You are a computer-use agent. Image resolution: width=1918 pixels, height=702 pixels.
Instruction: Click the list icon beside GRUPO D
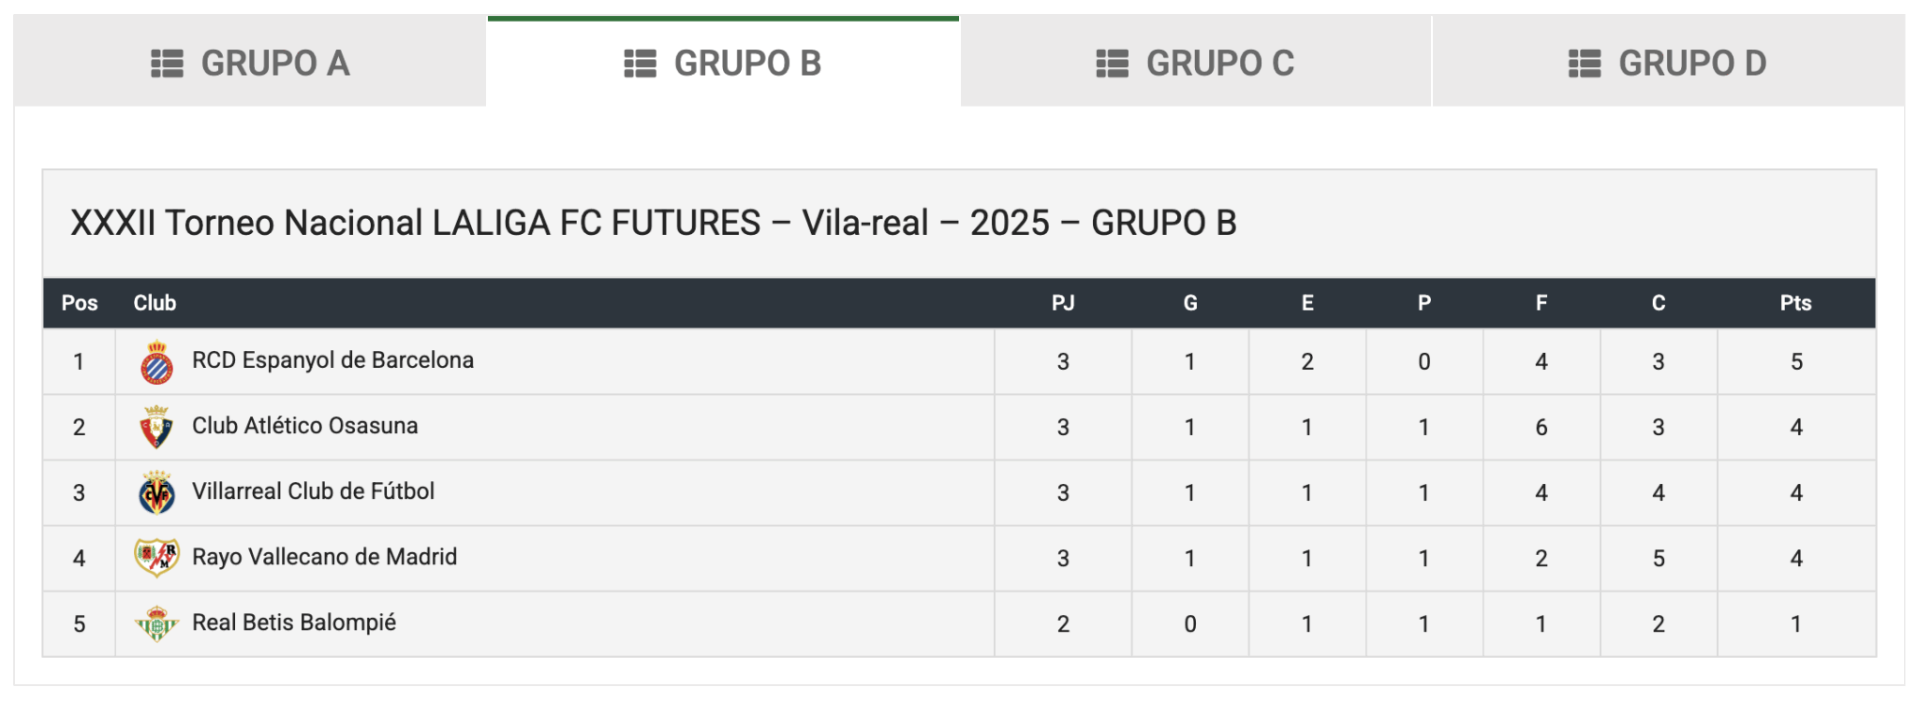pyautogui.click(x=1585, y=64)
